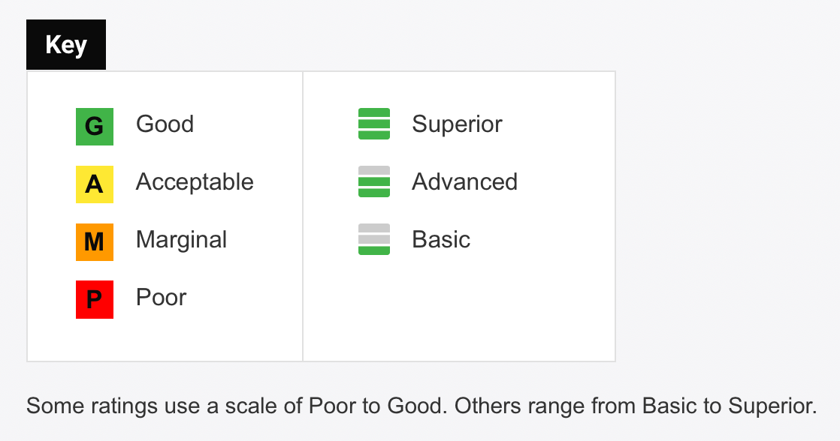Select the Key header tab
This screenshot has height=441, width=840.
point(66,45)
